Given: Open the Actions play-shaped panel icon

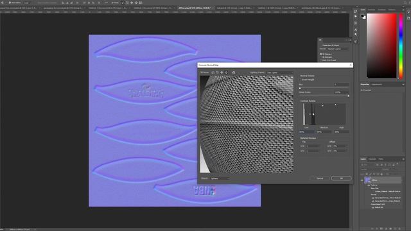Looking at the screenshot, I should coord(356,16).
